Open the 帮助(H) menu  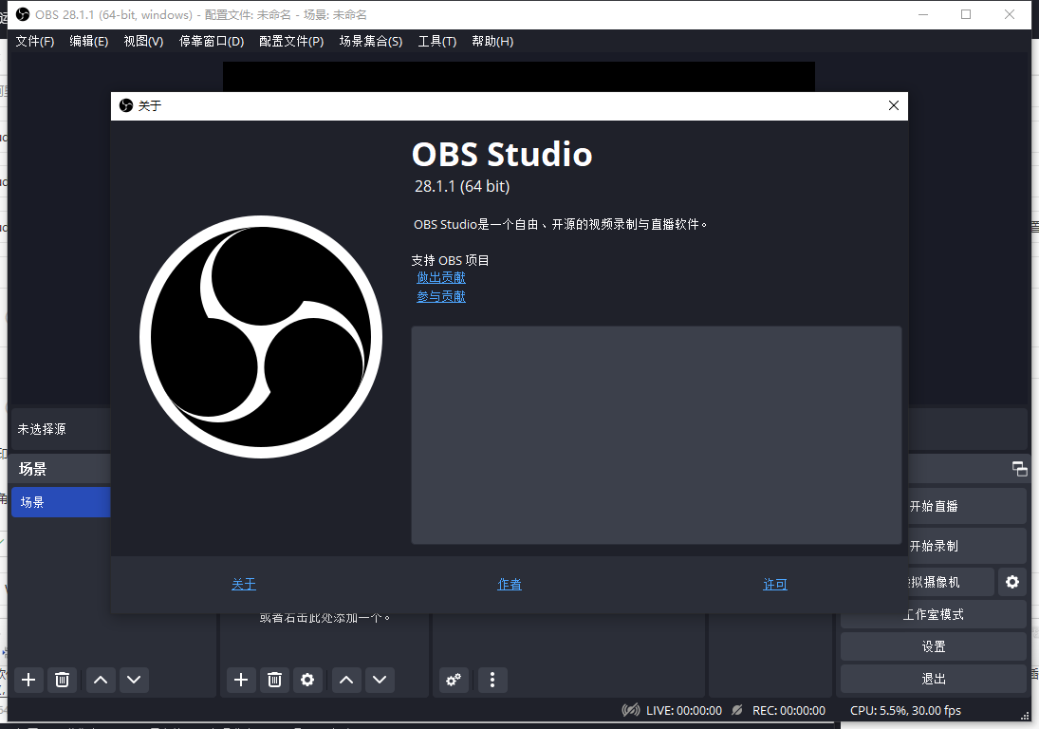[492, 41]
